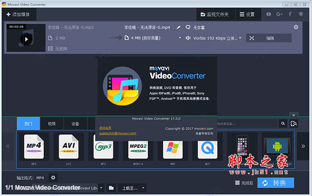Show next formats with right arrows
This screenshot has height=196, width=312.
303,146
